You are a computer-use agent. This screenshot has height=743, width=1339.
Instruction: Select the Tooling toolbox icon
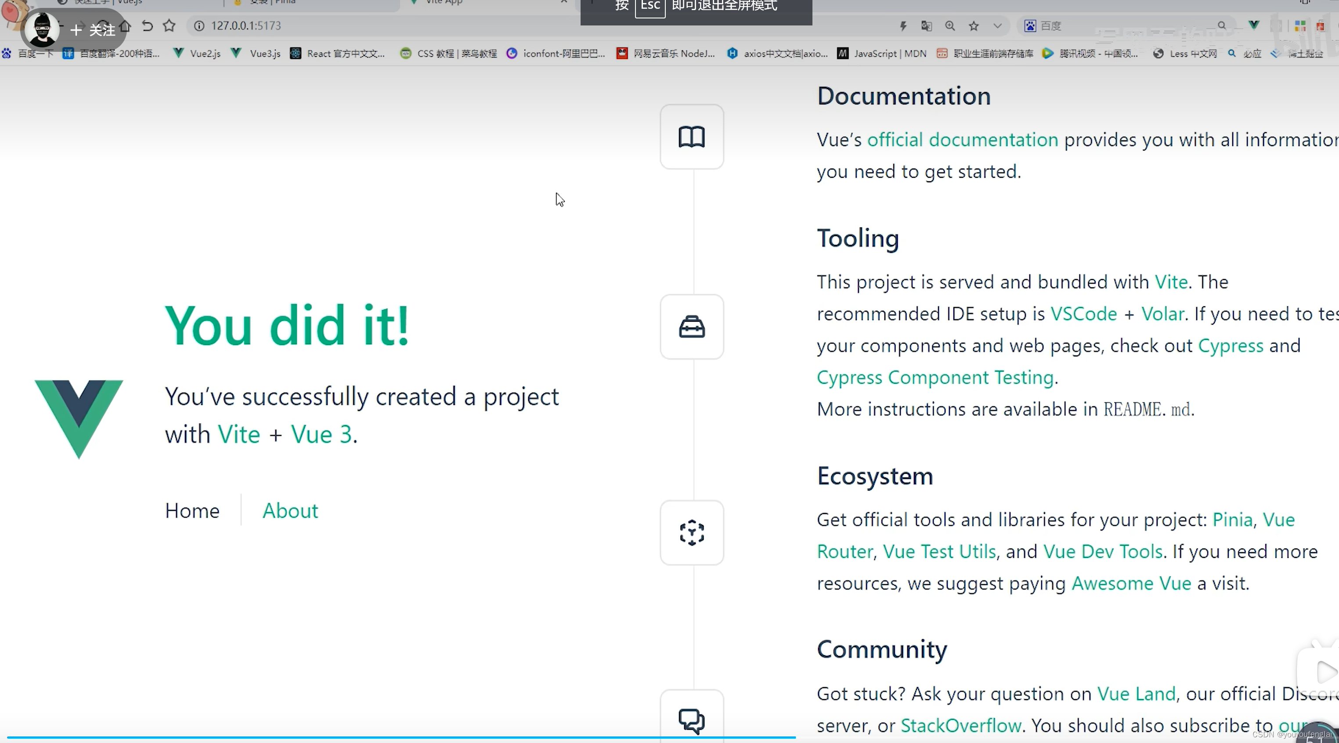(691, 327)
